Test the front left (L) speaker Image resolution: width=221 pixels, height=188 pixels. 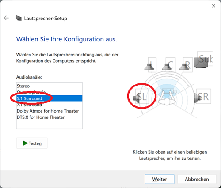(x=150, y=65)
